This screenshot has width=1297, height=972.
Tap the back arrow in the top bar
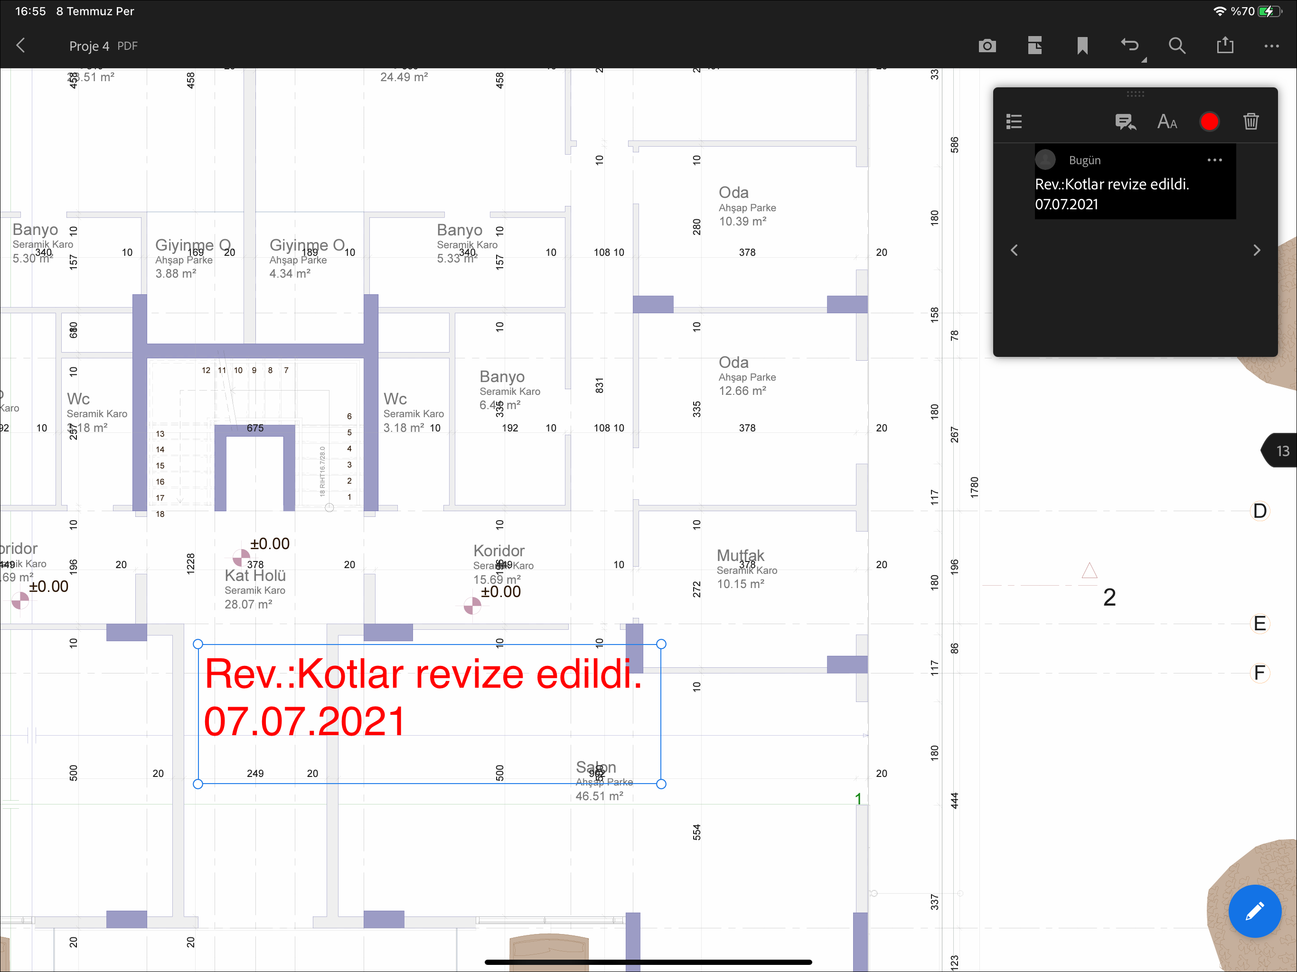(21, 46)
